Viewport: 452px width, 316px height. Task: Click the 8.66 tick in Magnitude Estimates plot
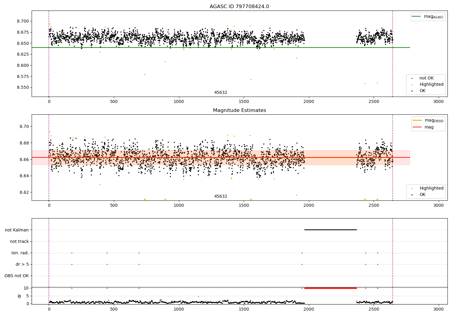click(x=24, y=160)
